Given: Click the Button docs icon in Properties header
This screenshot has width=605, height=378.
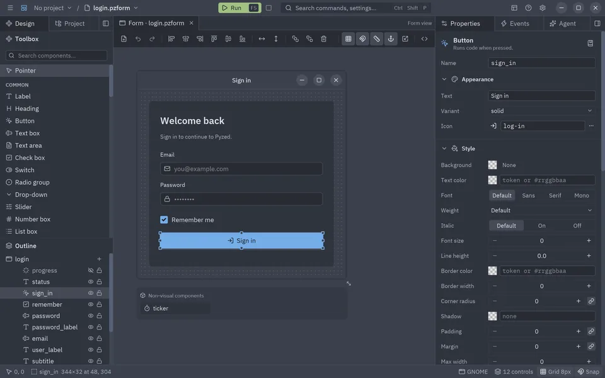Looking at the screenshot, I should point(591,43).
